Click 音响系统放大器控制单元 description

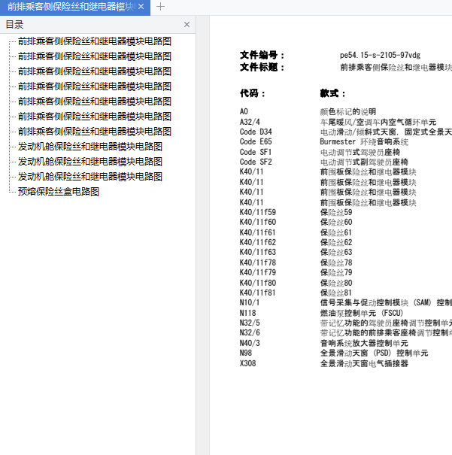click(364, 344)
